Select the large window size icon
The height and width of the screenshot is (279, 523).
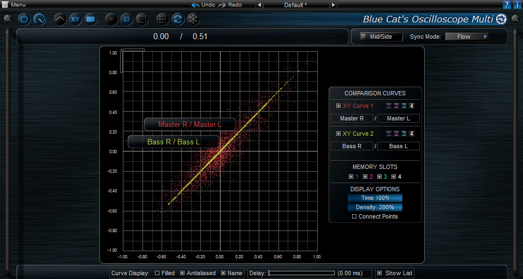pos(142,19)
